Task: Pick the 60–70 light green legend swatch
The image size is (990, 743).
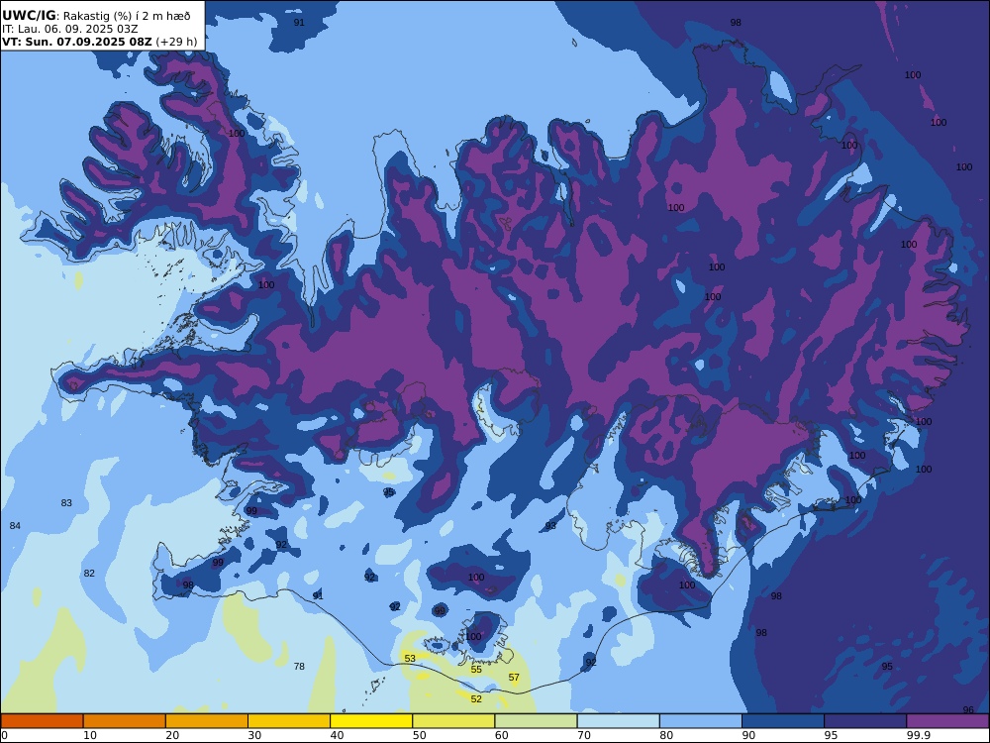Action: [536, 721]
